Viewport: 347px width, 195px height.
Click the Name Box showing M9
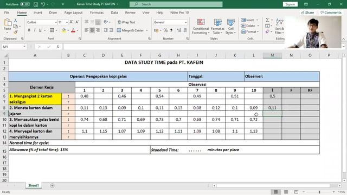[x=14, y=47]
